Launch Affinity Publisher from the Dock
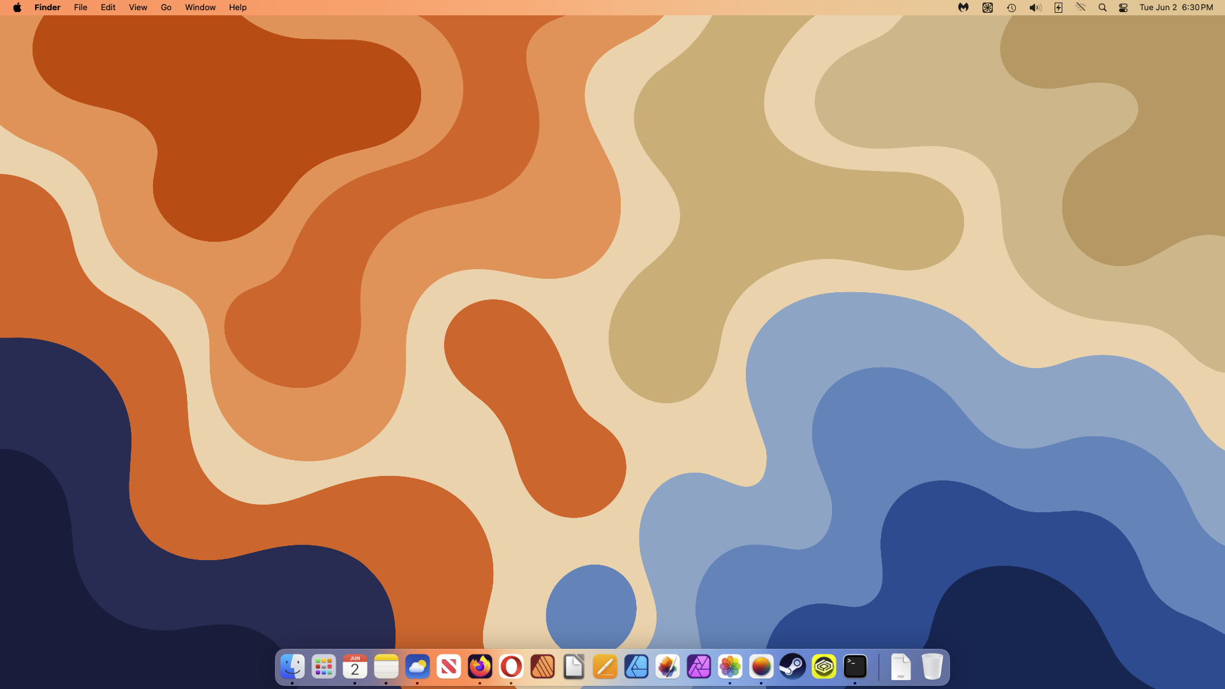 point(543,667)
